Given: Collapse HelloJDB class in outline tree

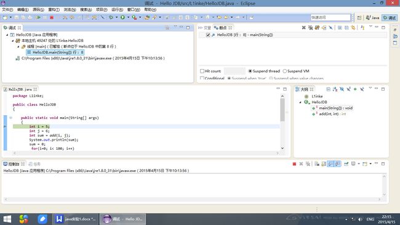Looking at the screenshot, I should pyautogui.click(x=300, y=102).
